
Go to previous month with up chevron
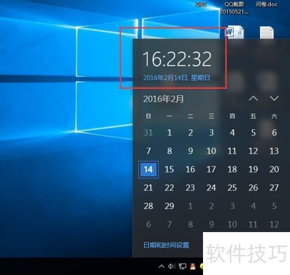point(253,99)
